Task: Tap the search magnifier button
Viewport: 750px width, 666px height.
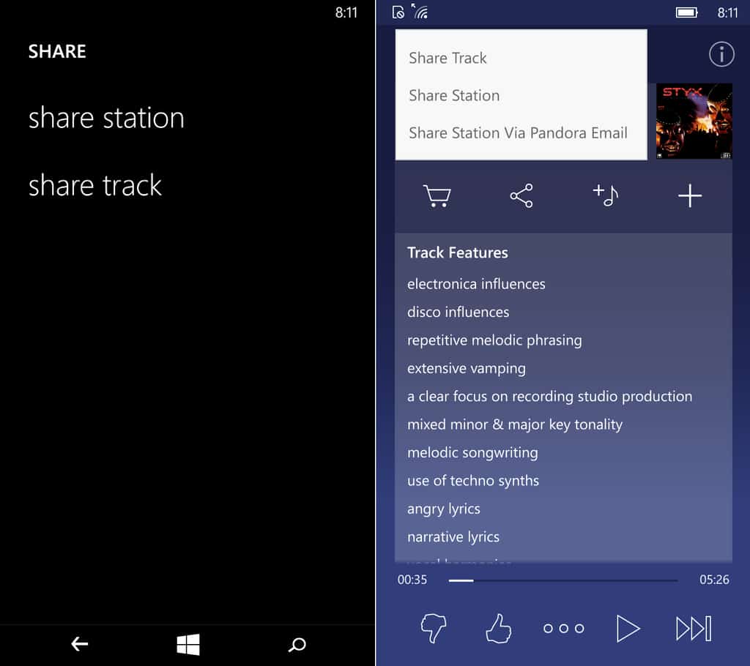Action: click(x=297, y=645)
